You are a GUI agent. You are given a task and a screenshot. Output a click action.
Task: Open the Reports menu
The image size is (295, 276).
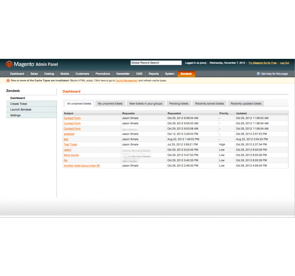(154, 74)
